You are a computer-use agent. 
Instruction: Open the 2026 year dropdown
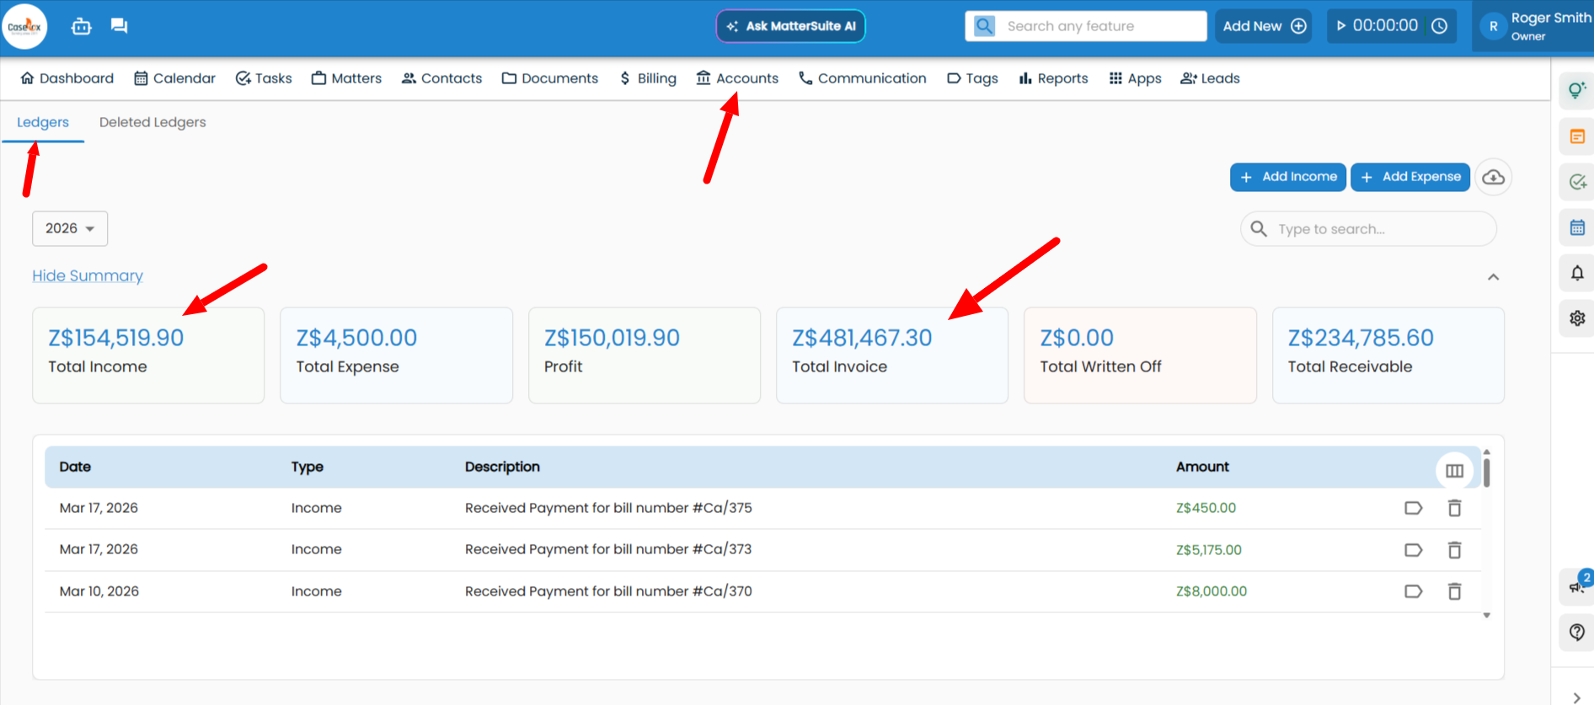tap(70, 228)
